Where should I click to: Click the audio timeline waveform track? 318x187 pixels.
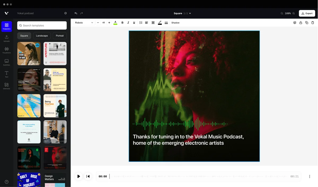(x=199, y=176)
